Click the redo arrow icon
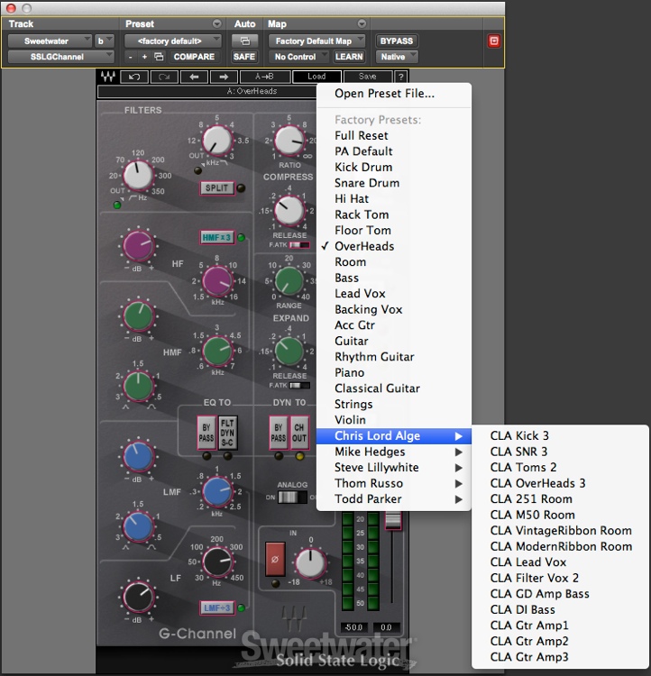This screenshot has width=651, height=676. (164, 77)
